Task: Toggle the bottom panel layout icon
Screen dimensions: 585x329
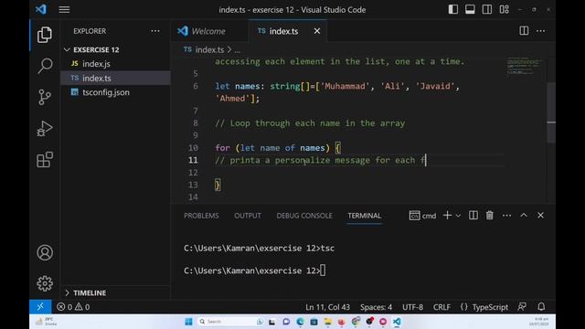Action: (x=470, y=9)
